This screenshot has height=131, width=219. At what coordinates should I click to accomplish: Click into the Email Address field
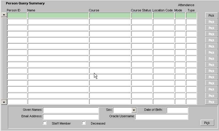(71, 117)
